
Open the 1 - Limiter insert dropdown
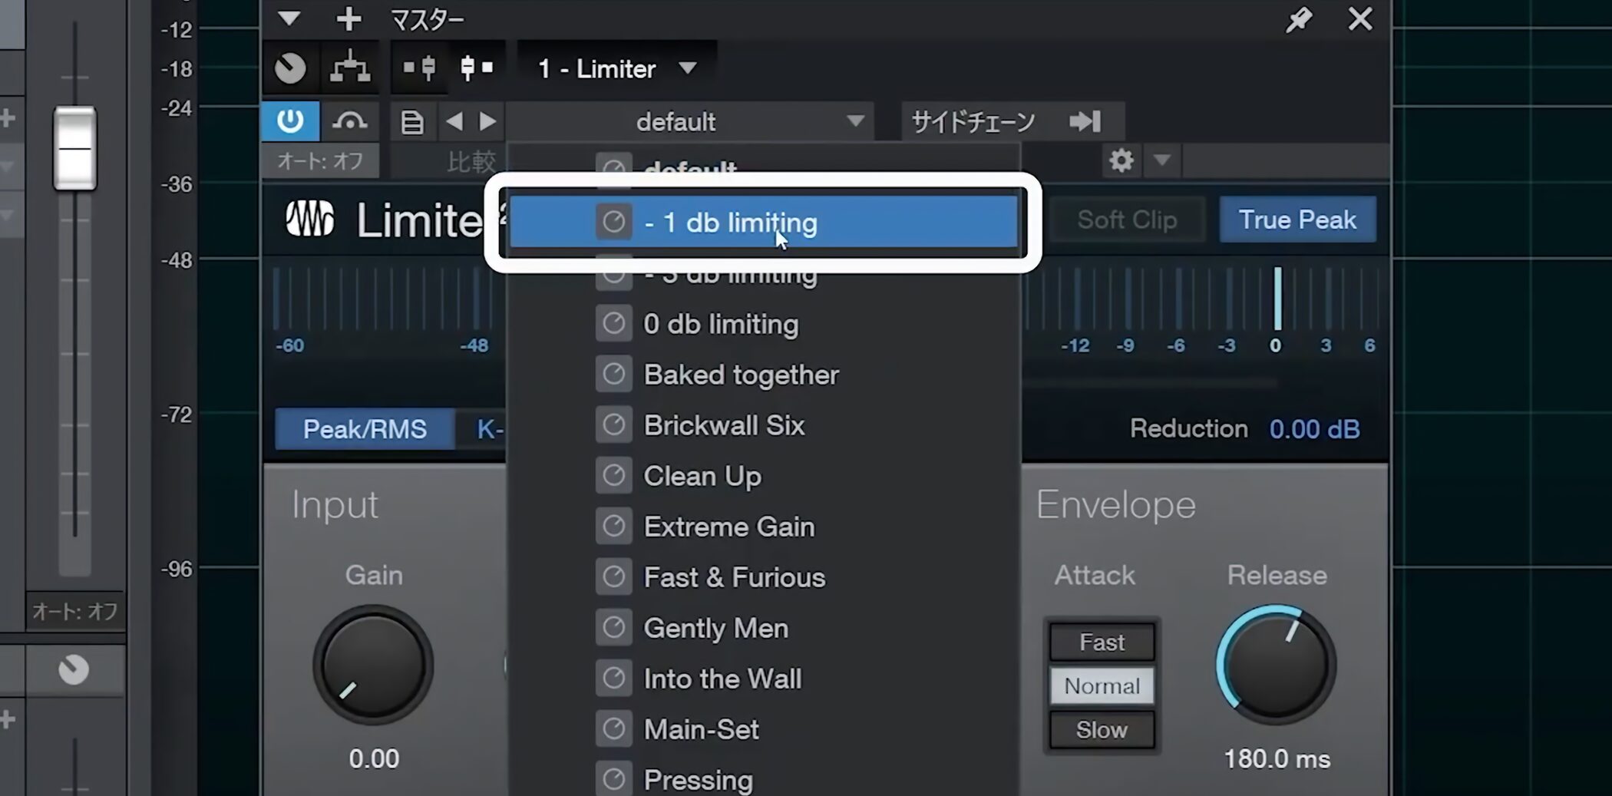[x=687, y=68]
